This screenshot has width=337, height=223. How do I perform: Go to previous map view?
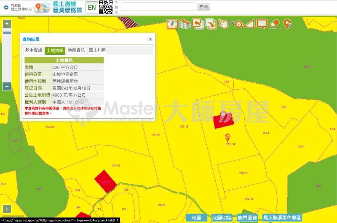[197, 24]
